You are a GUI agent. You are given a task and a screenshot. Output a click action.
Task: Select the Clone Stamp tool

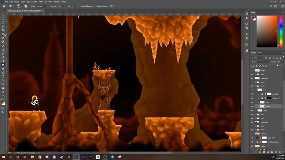point(3,49)
